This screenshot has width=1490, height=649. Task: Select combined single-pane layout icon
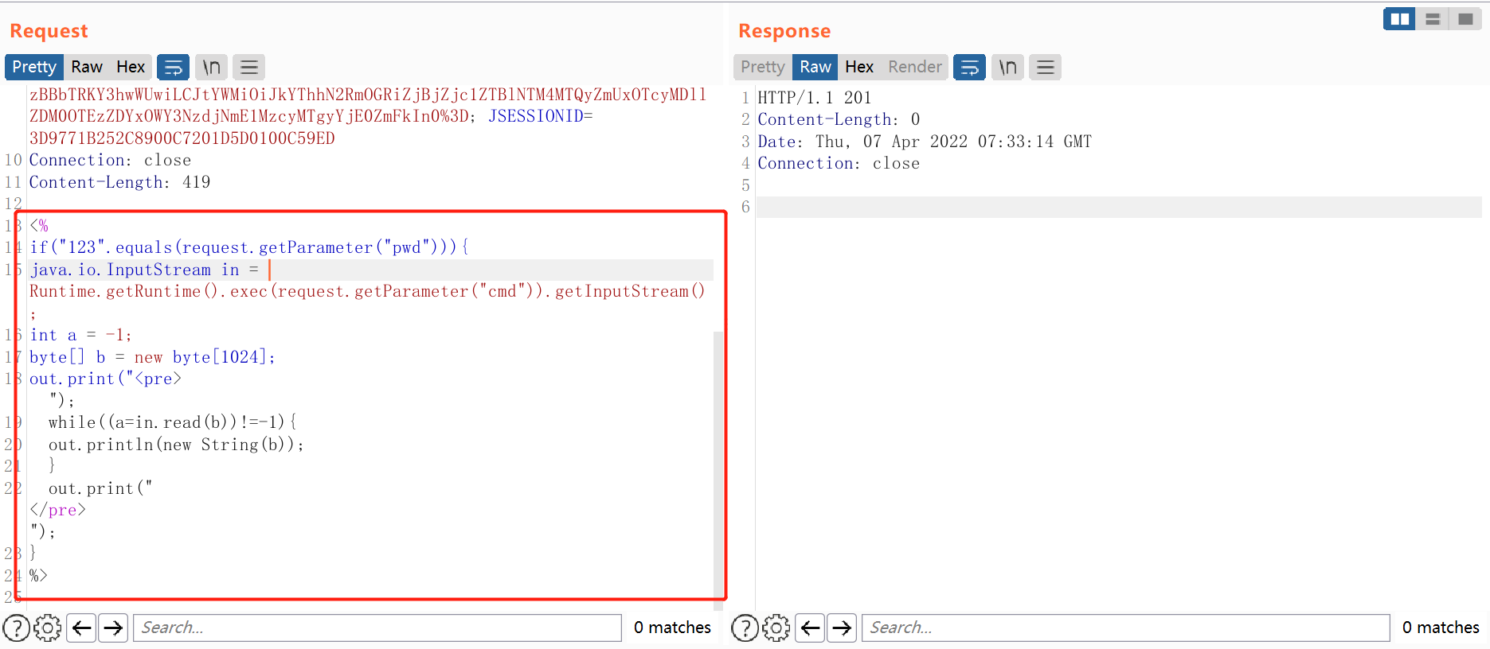pos(1465,19)
